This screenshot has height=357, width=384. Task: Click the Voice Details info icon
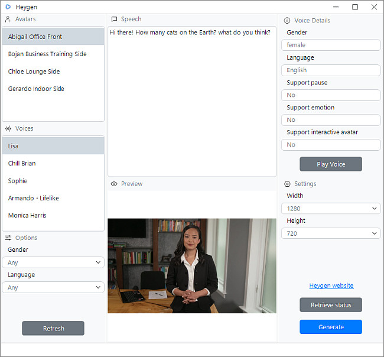click(287, 20)
